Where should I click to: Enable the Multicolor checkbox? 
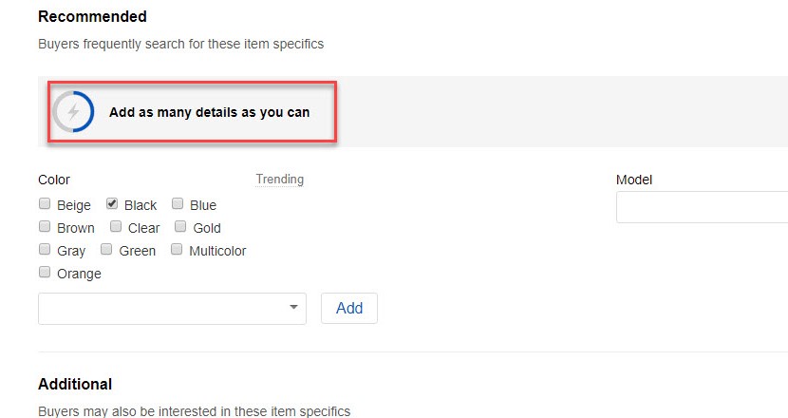tap(177, 249)
